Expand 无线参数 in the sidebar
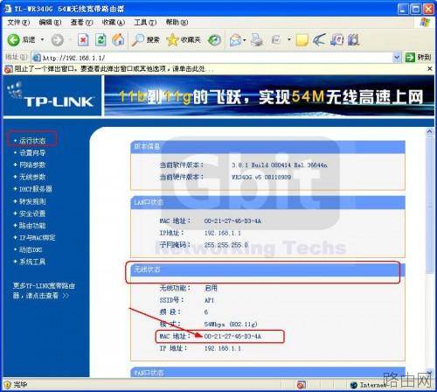437x392 pixels. point(32,177)
